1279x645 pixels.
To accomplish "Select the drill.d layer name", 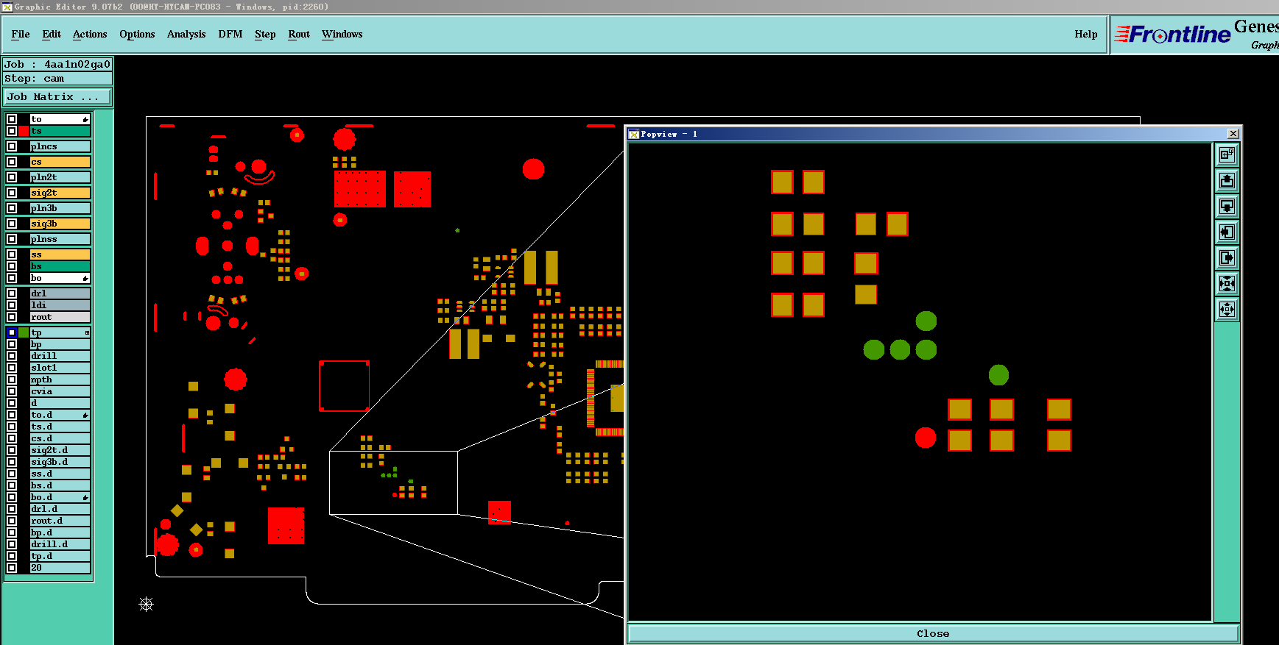I will 60,544.
